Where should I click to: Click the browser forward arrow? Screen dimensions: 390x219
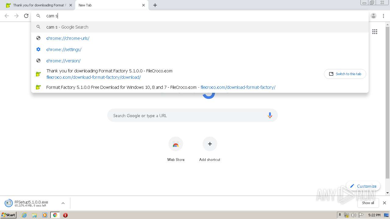16,16
